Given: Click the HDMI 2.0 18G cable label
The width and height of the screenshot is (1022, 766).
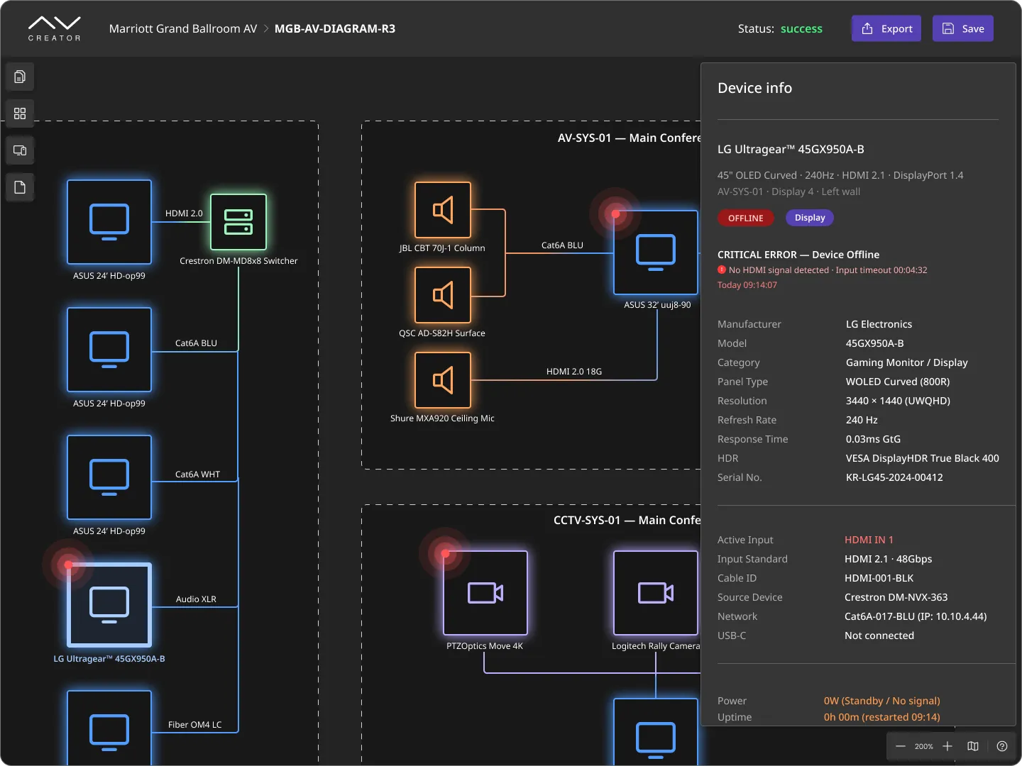Looking at the screenshot, I should (x=574, y=372).
